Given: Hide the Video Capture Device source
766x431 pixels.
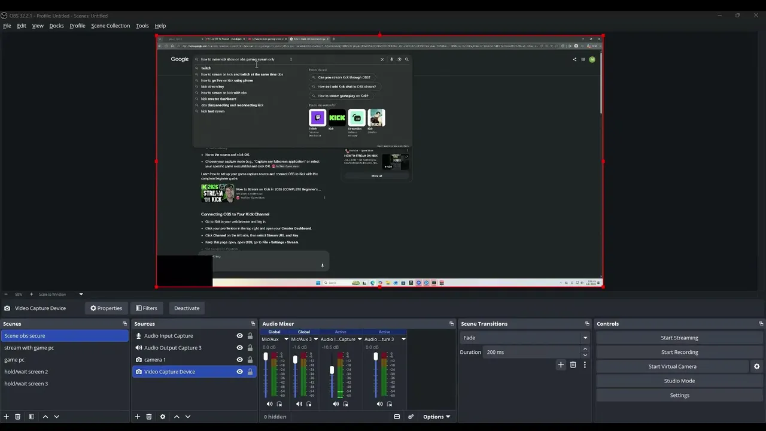Looking at the screenshot, I should click(239, 372).
